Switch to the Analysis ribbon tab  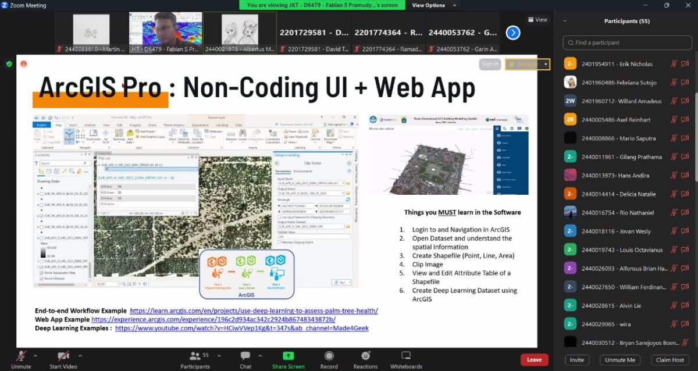(x=90, y=124)
